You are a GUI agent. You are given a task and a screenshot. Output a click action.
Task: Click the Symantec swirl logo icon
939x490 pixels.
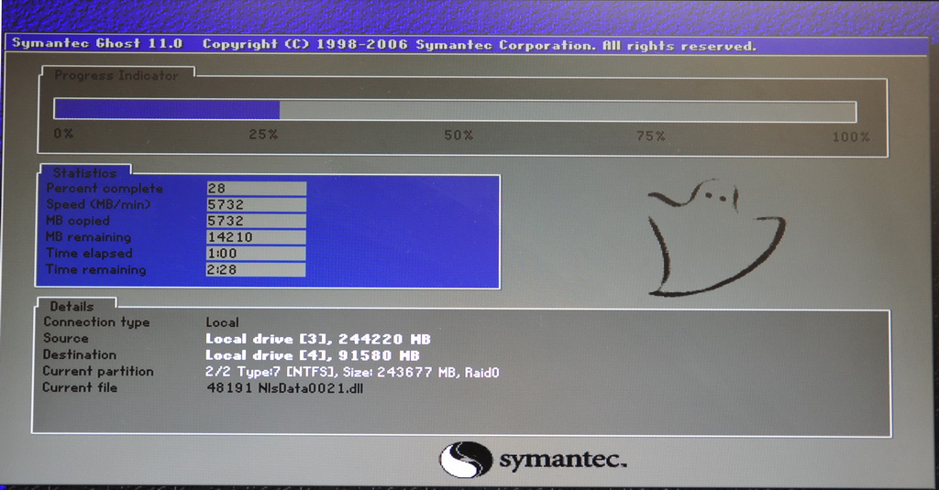coord(465,460)
